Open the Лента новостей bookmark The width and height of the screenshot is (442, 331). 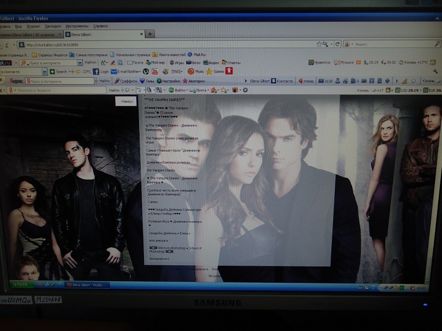(x=169, y=55)
